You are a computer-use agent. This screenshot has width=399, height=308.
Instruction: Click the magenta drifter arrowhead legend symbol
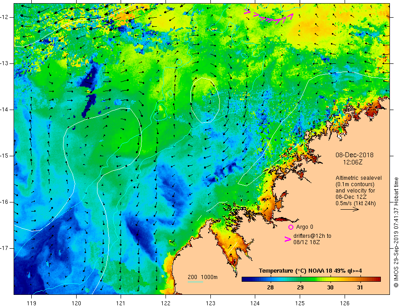tap(288, 239)
